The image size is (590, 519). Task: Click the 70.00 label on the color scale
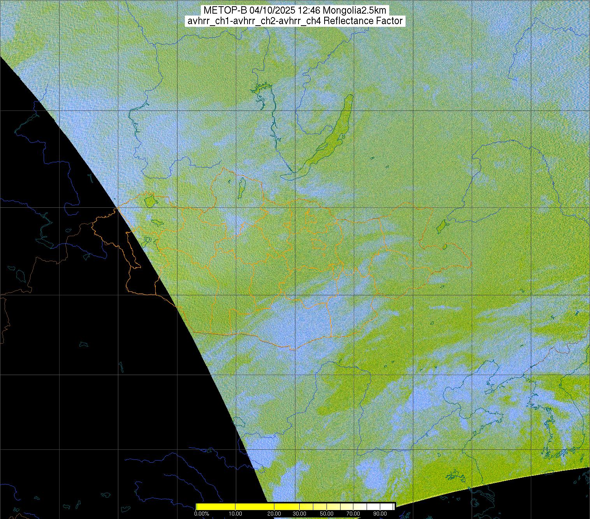tap(353, 514)
